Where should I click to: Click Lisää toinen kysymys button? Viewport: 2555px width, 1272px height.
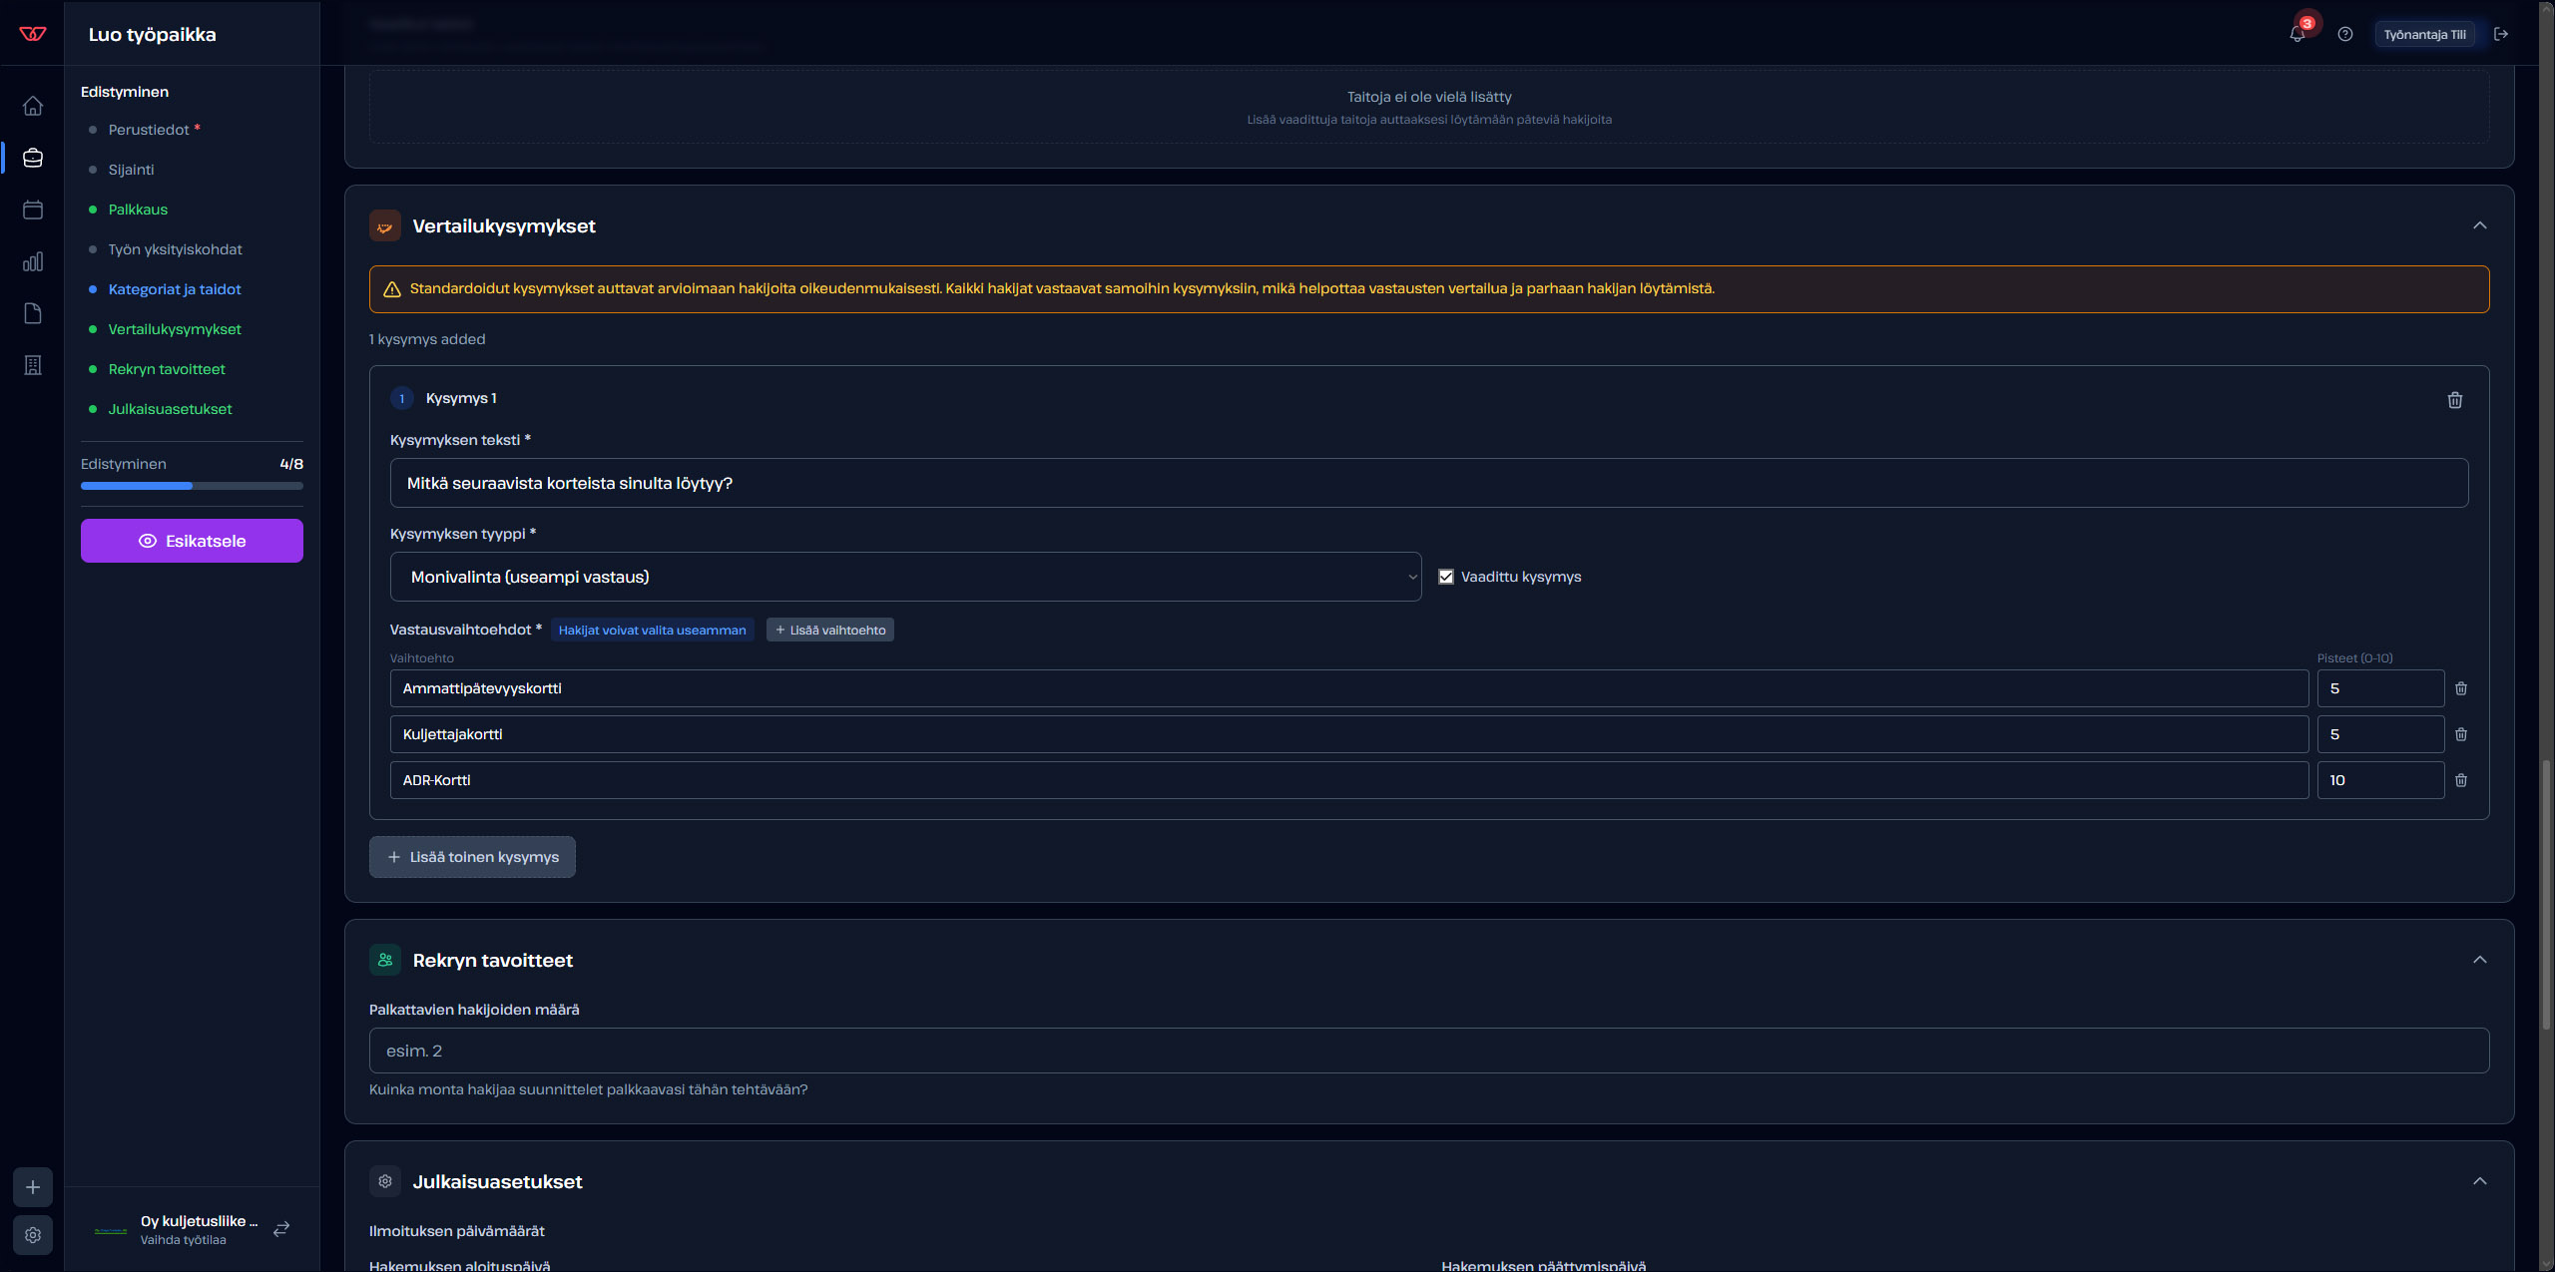472,857
